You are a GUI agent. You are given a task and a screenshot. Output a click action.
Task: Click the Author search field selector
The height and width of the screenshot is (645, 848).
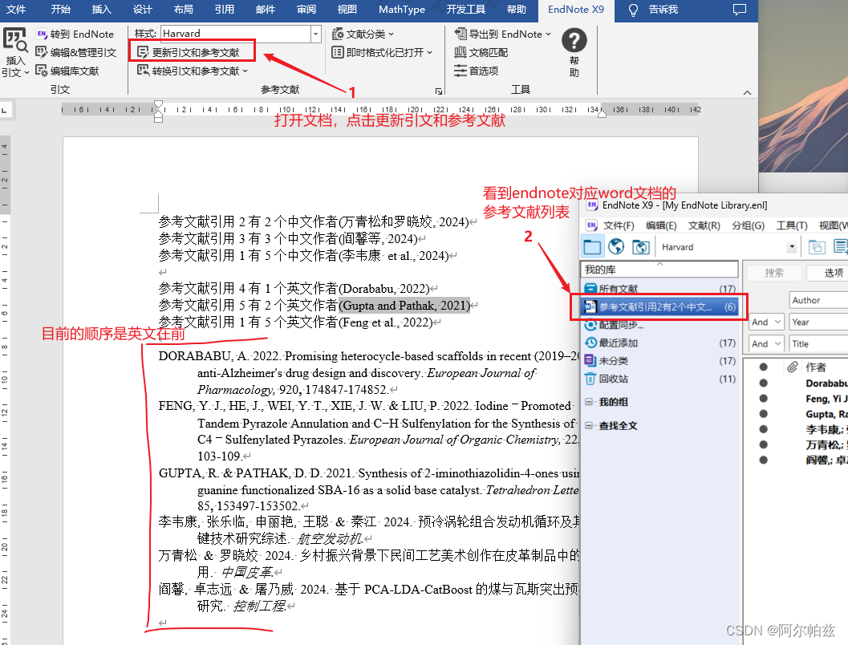(818, 300)
